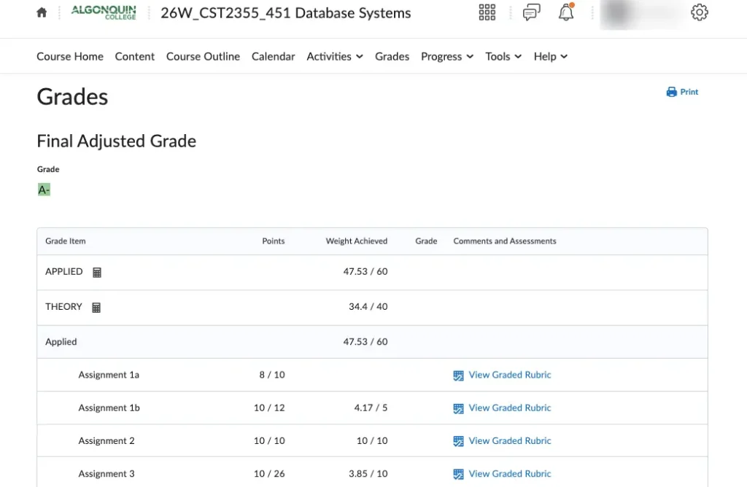
Task: Click the green A- grade swatch
Action: 44,190
